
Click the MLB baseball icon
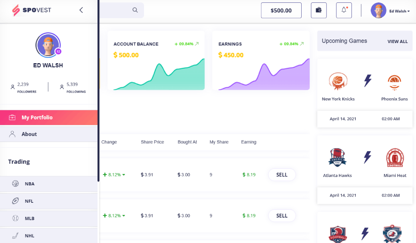coord(15,218)
